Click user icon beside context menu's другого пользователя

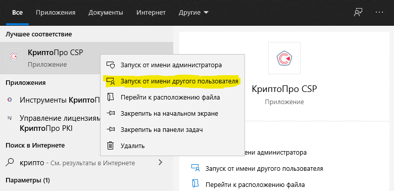click(111, 81)
